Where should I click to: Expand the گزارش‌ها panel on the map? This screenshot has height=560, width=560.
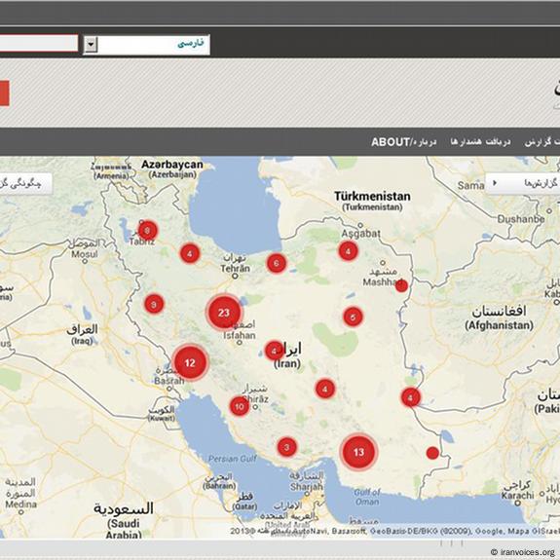tap(523, 183)
